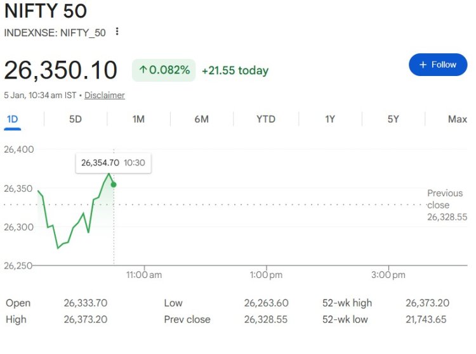Switch to the YTD tab
476x354 pixels.
266,119
